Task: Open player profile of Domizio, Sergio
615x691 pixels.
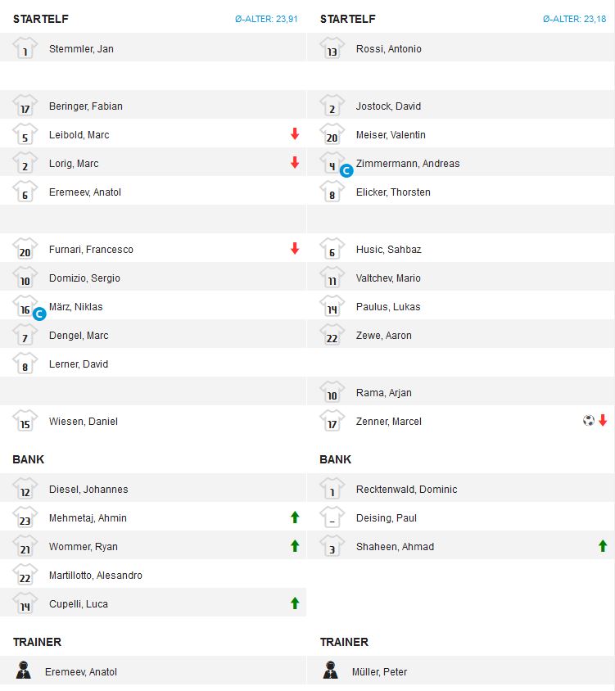Action: pos(84,278)
